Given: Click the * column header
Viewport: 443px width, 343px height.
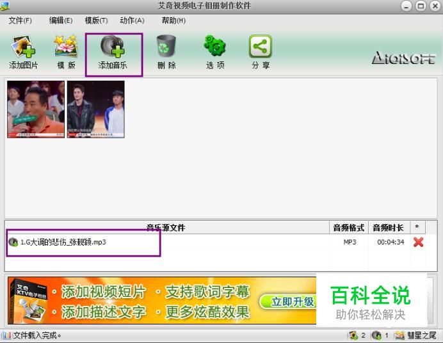Looking at the screenshot, I should point(417,228).
